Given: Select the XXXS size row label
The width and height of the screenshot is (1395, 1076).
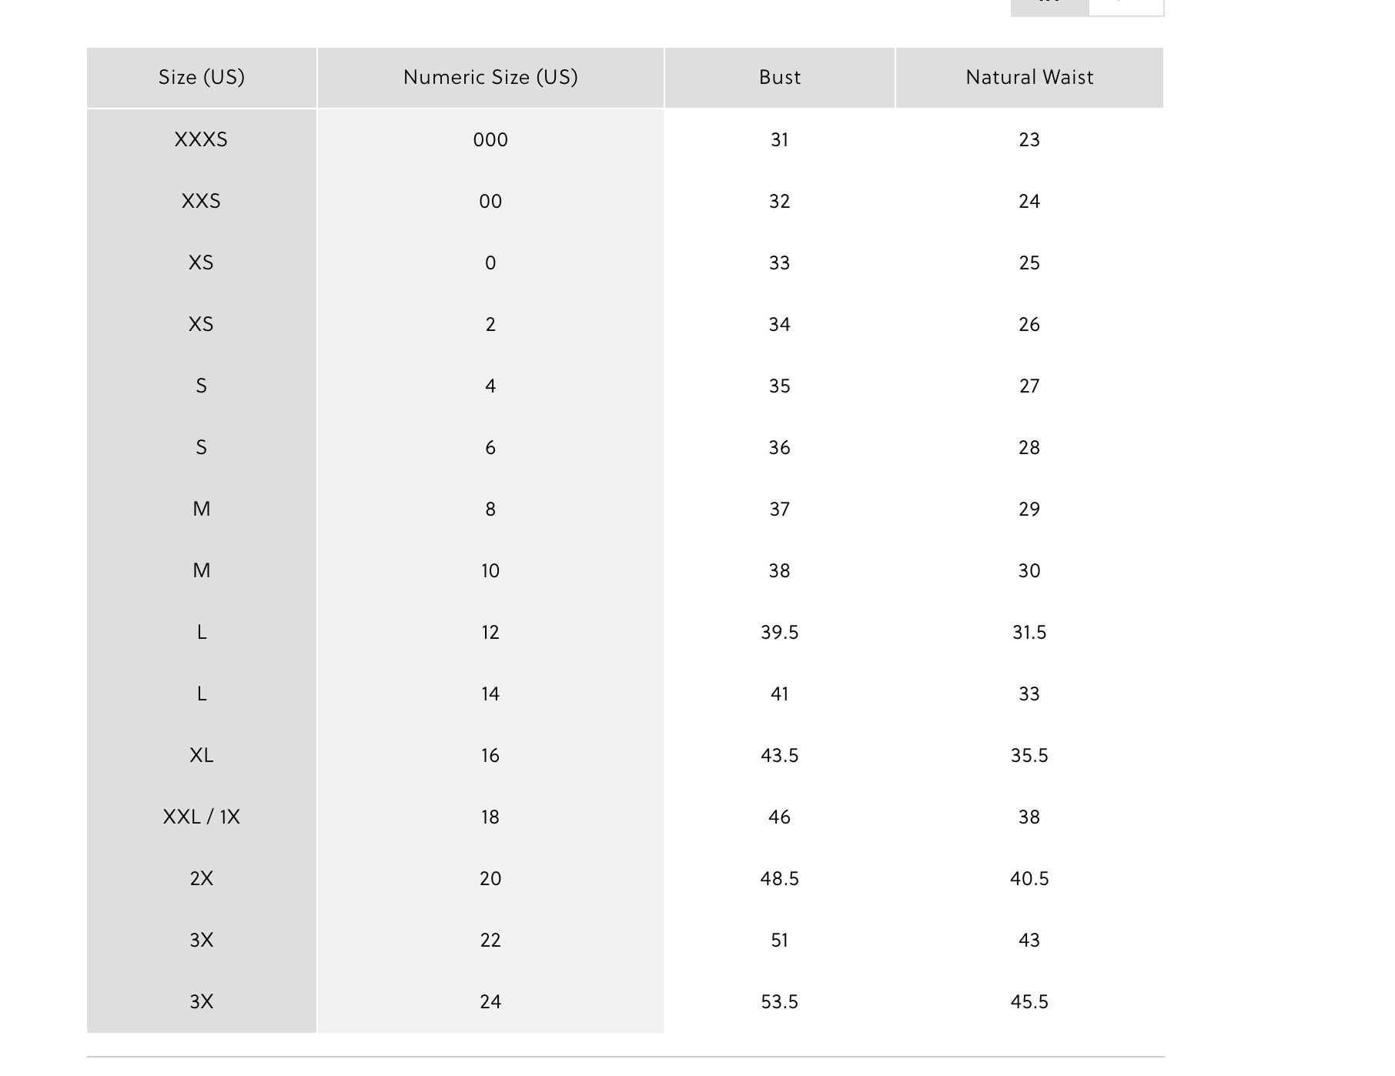Looking at the screenshot, I should click(202, 140).
